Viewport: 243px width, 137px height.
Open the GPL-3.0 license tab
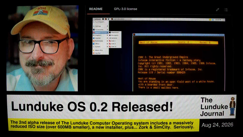point(125,9)
